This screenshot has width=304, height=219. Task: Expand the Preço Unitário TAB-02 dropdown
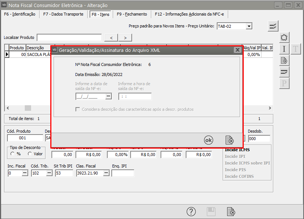(249, 26)
